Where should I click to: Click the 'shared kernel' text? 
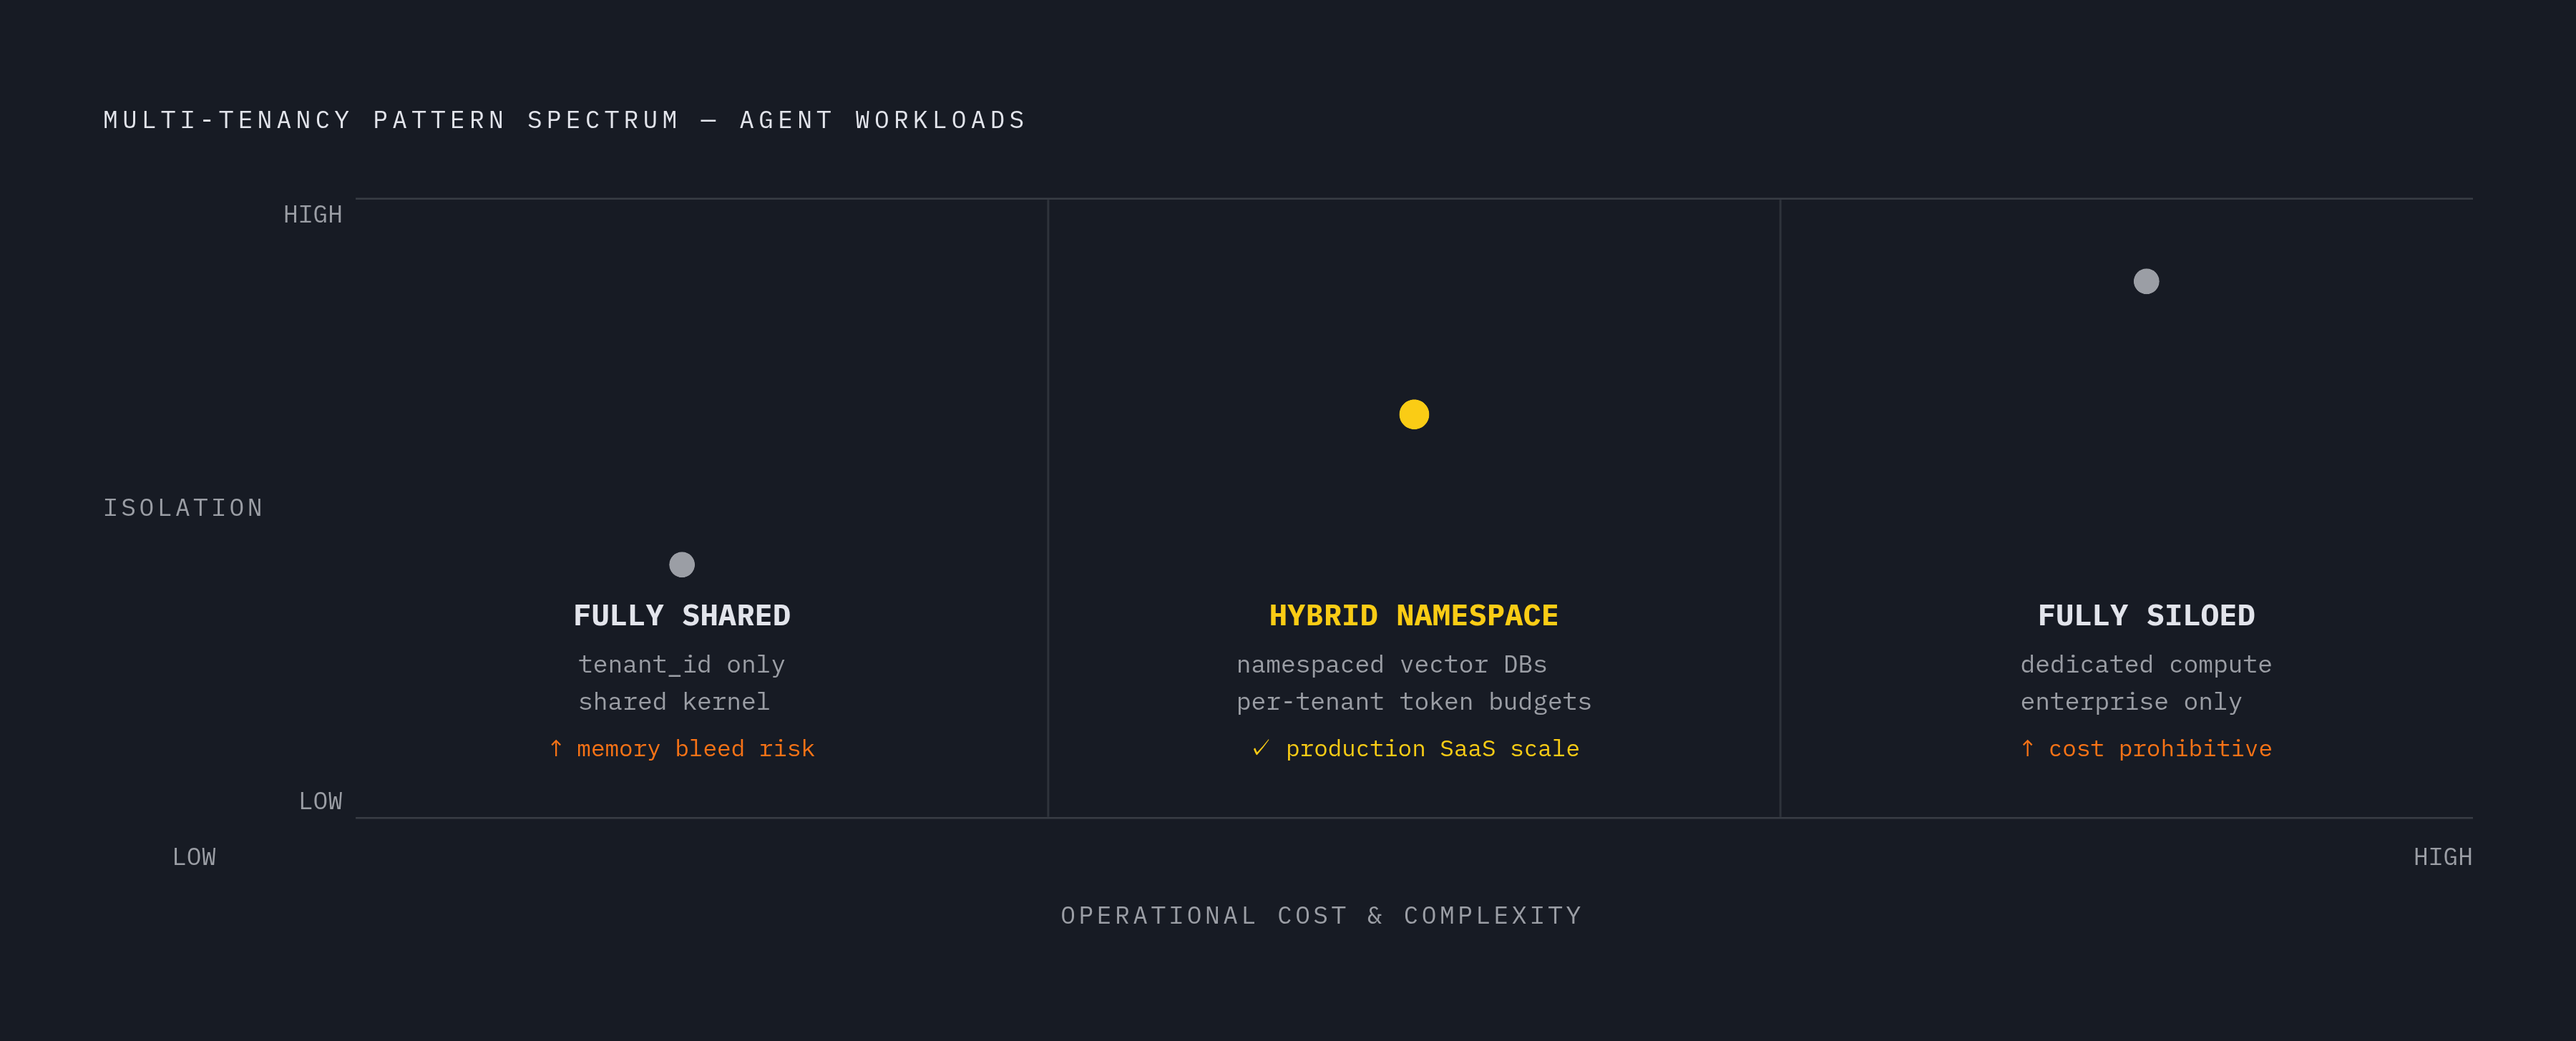674,702
